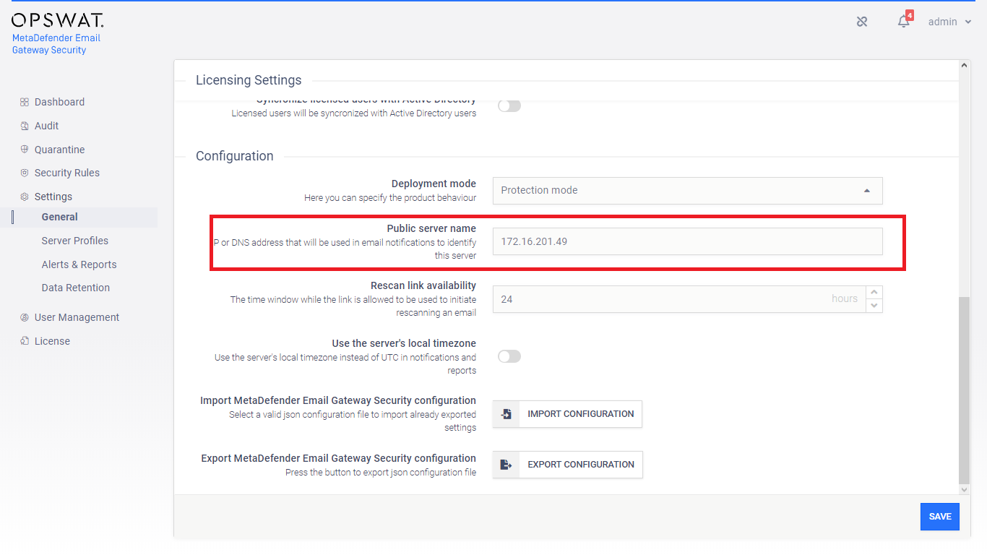Open the License page
The image size is (987, 555).
click(52, 341)
